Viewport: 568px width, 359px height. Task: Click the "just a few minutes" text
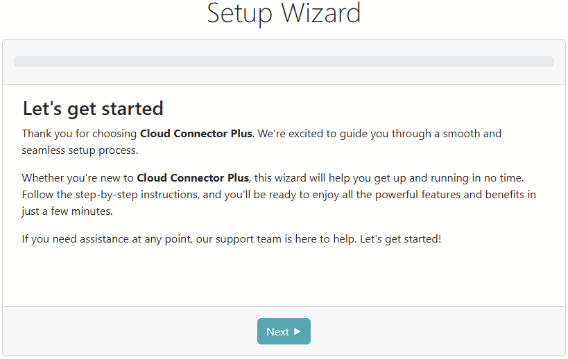tap(66, 211)
